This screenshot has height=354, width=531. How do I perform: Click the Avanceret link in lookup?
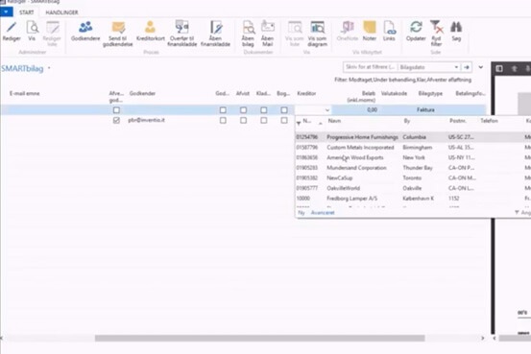pos(323,213)
